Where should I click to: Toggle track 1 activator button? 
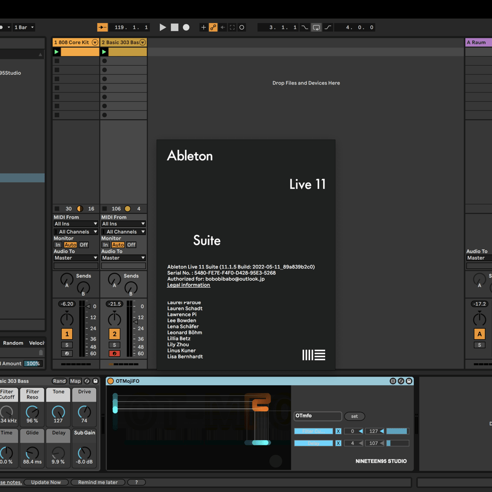tap(67, 334)
